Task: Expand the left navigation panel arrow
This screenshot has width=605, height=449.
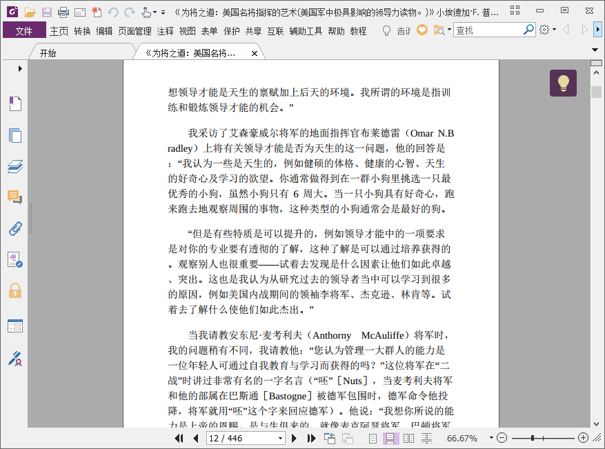Action: click(x=20, y=69)
